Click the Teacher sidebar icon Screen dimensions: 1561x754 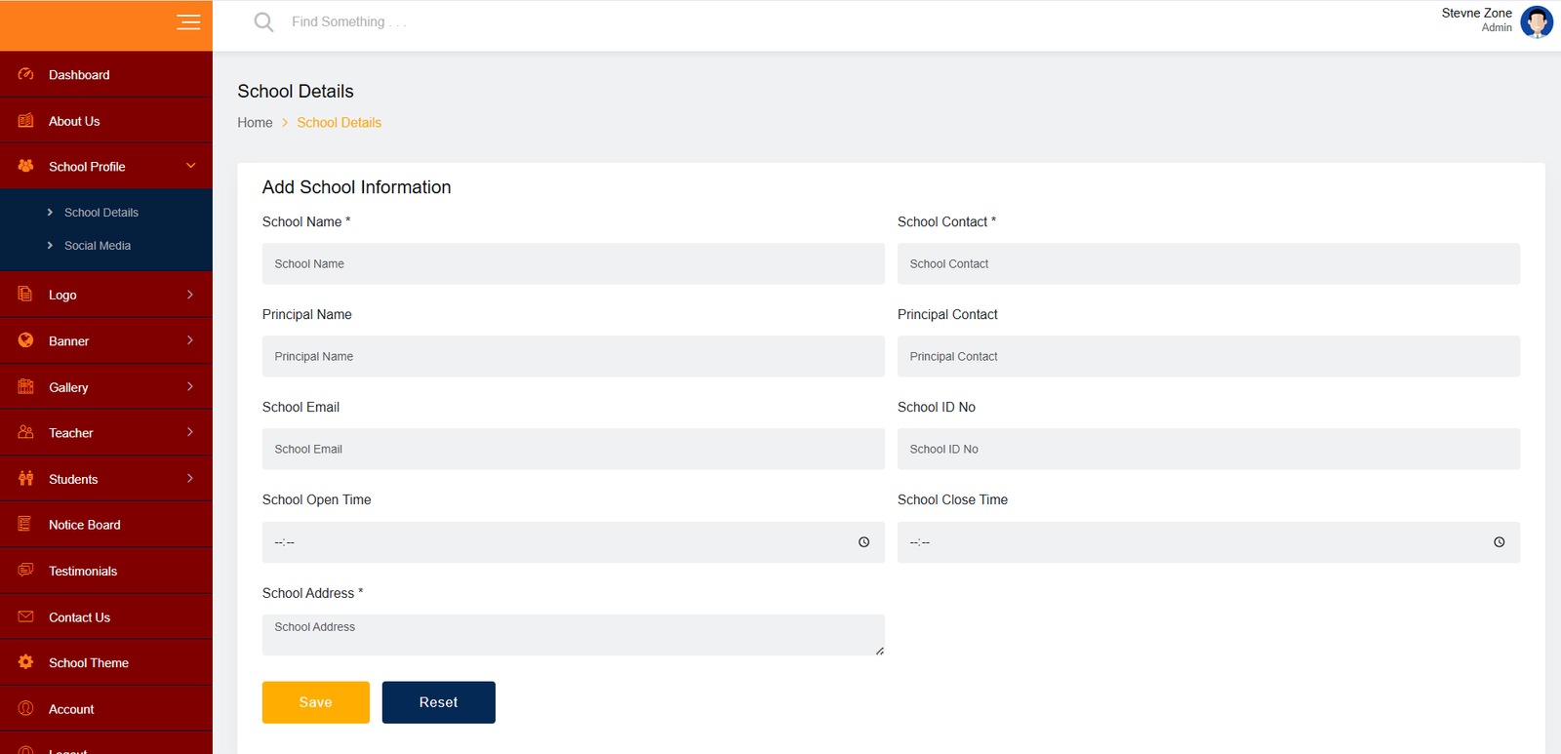coord(26,432)
